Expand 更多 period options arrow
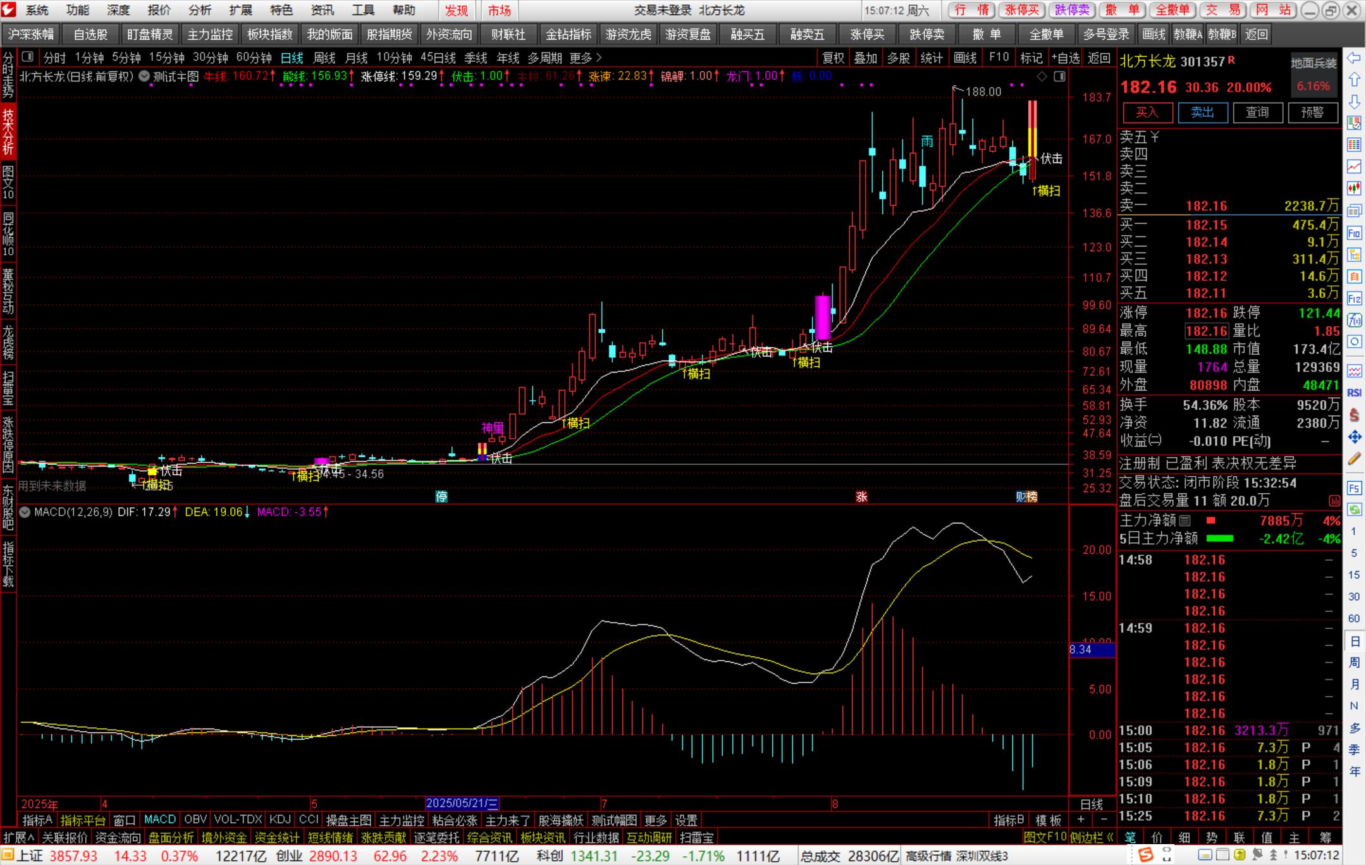The height and width of the screenshot is (865, 1366). (598, 58)
